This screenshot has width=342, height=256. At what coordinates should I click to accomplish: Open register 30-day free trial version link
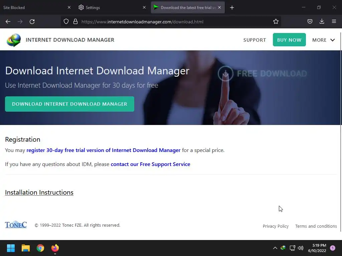pyautogui.click(x=104, y=150)
